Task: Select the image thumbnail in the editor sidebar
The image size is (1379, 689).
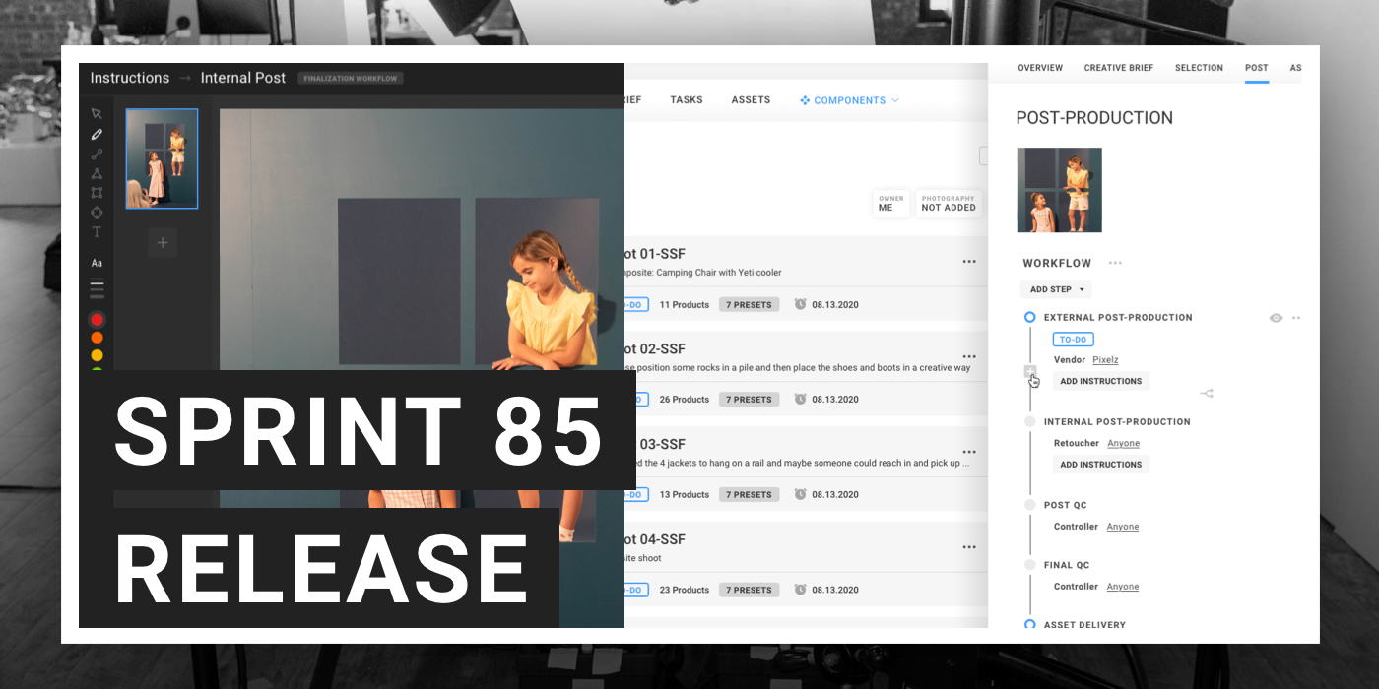Action: click(x=162, y=158)
